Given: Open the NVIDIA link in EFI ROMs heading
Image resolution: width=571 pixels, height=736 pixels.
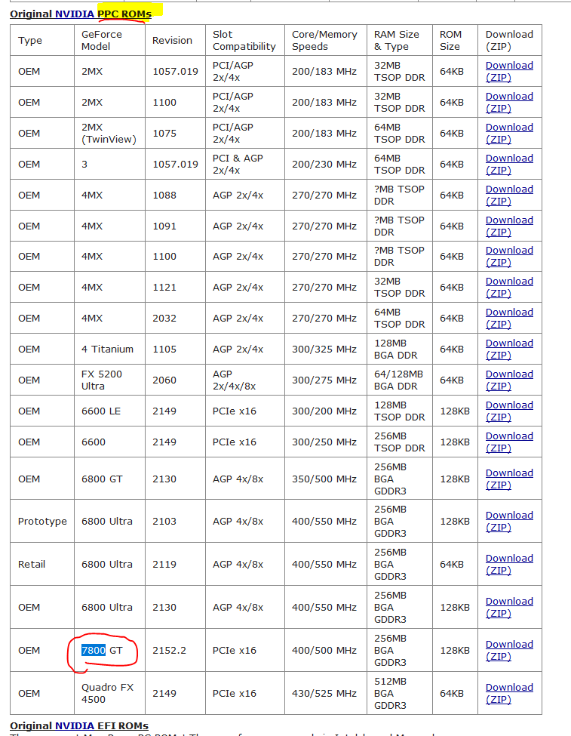Looking at the screenshot, I should tap(75, 725).
